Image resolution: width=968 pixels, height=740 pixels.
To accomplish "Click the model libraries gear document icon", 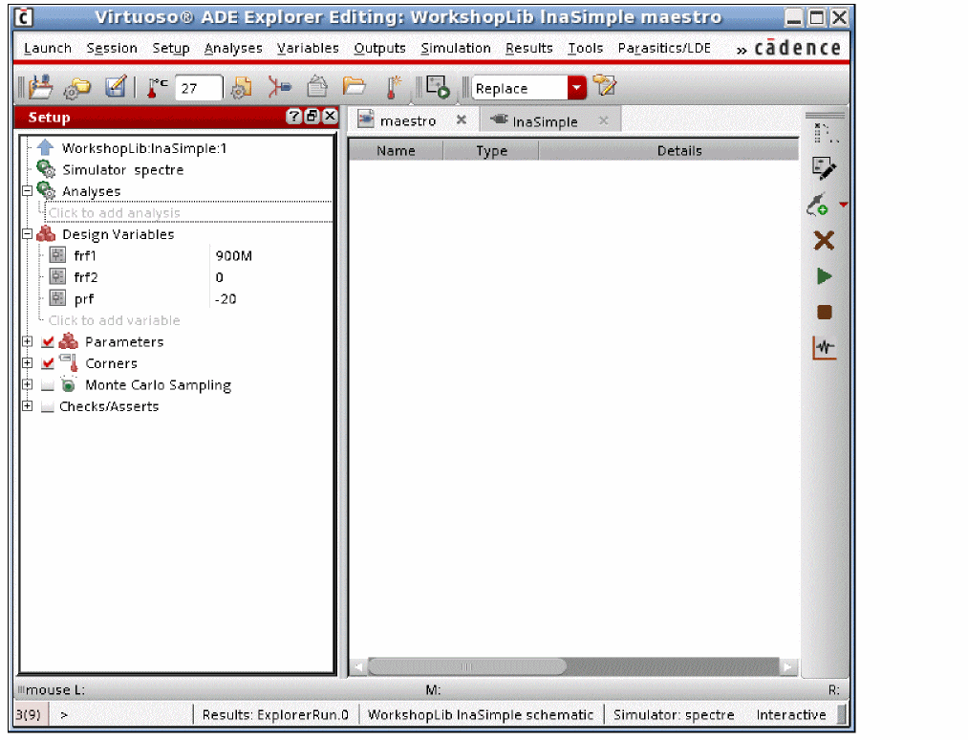I will 241,88.
